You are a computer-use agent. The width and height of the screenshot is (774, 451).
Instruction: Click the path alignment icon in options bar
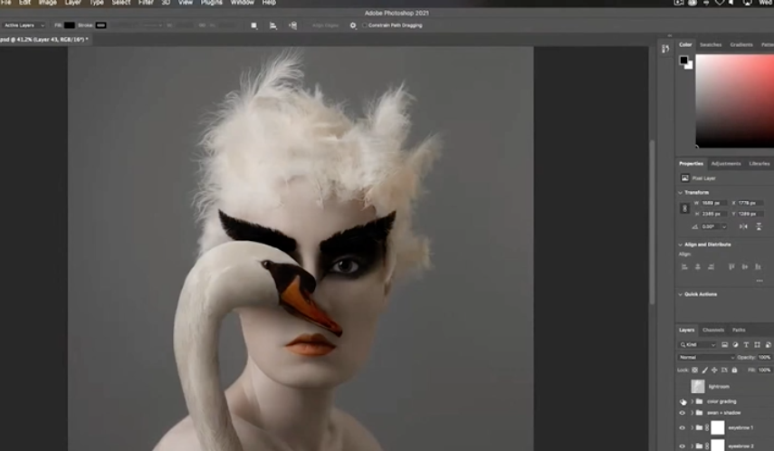pos(273,25)
